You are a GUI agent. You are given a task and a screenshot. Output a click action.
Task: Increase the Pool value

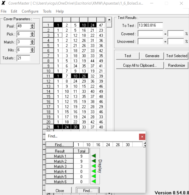(32, 25)
